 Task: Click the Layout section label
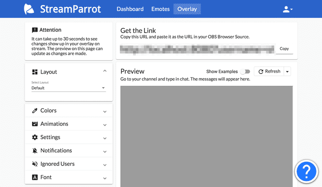49,72
